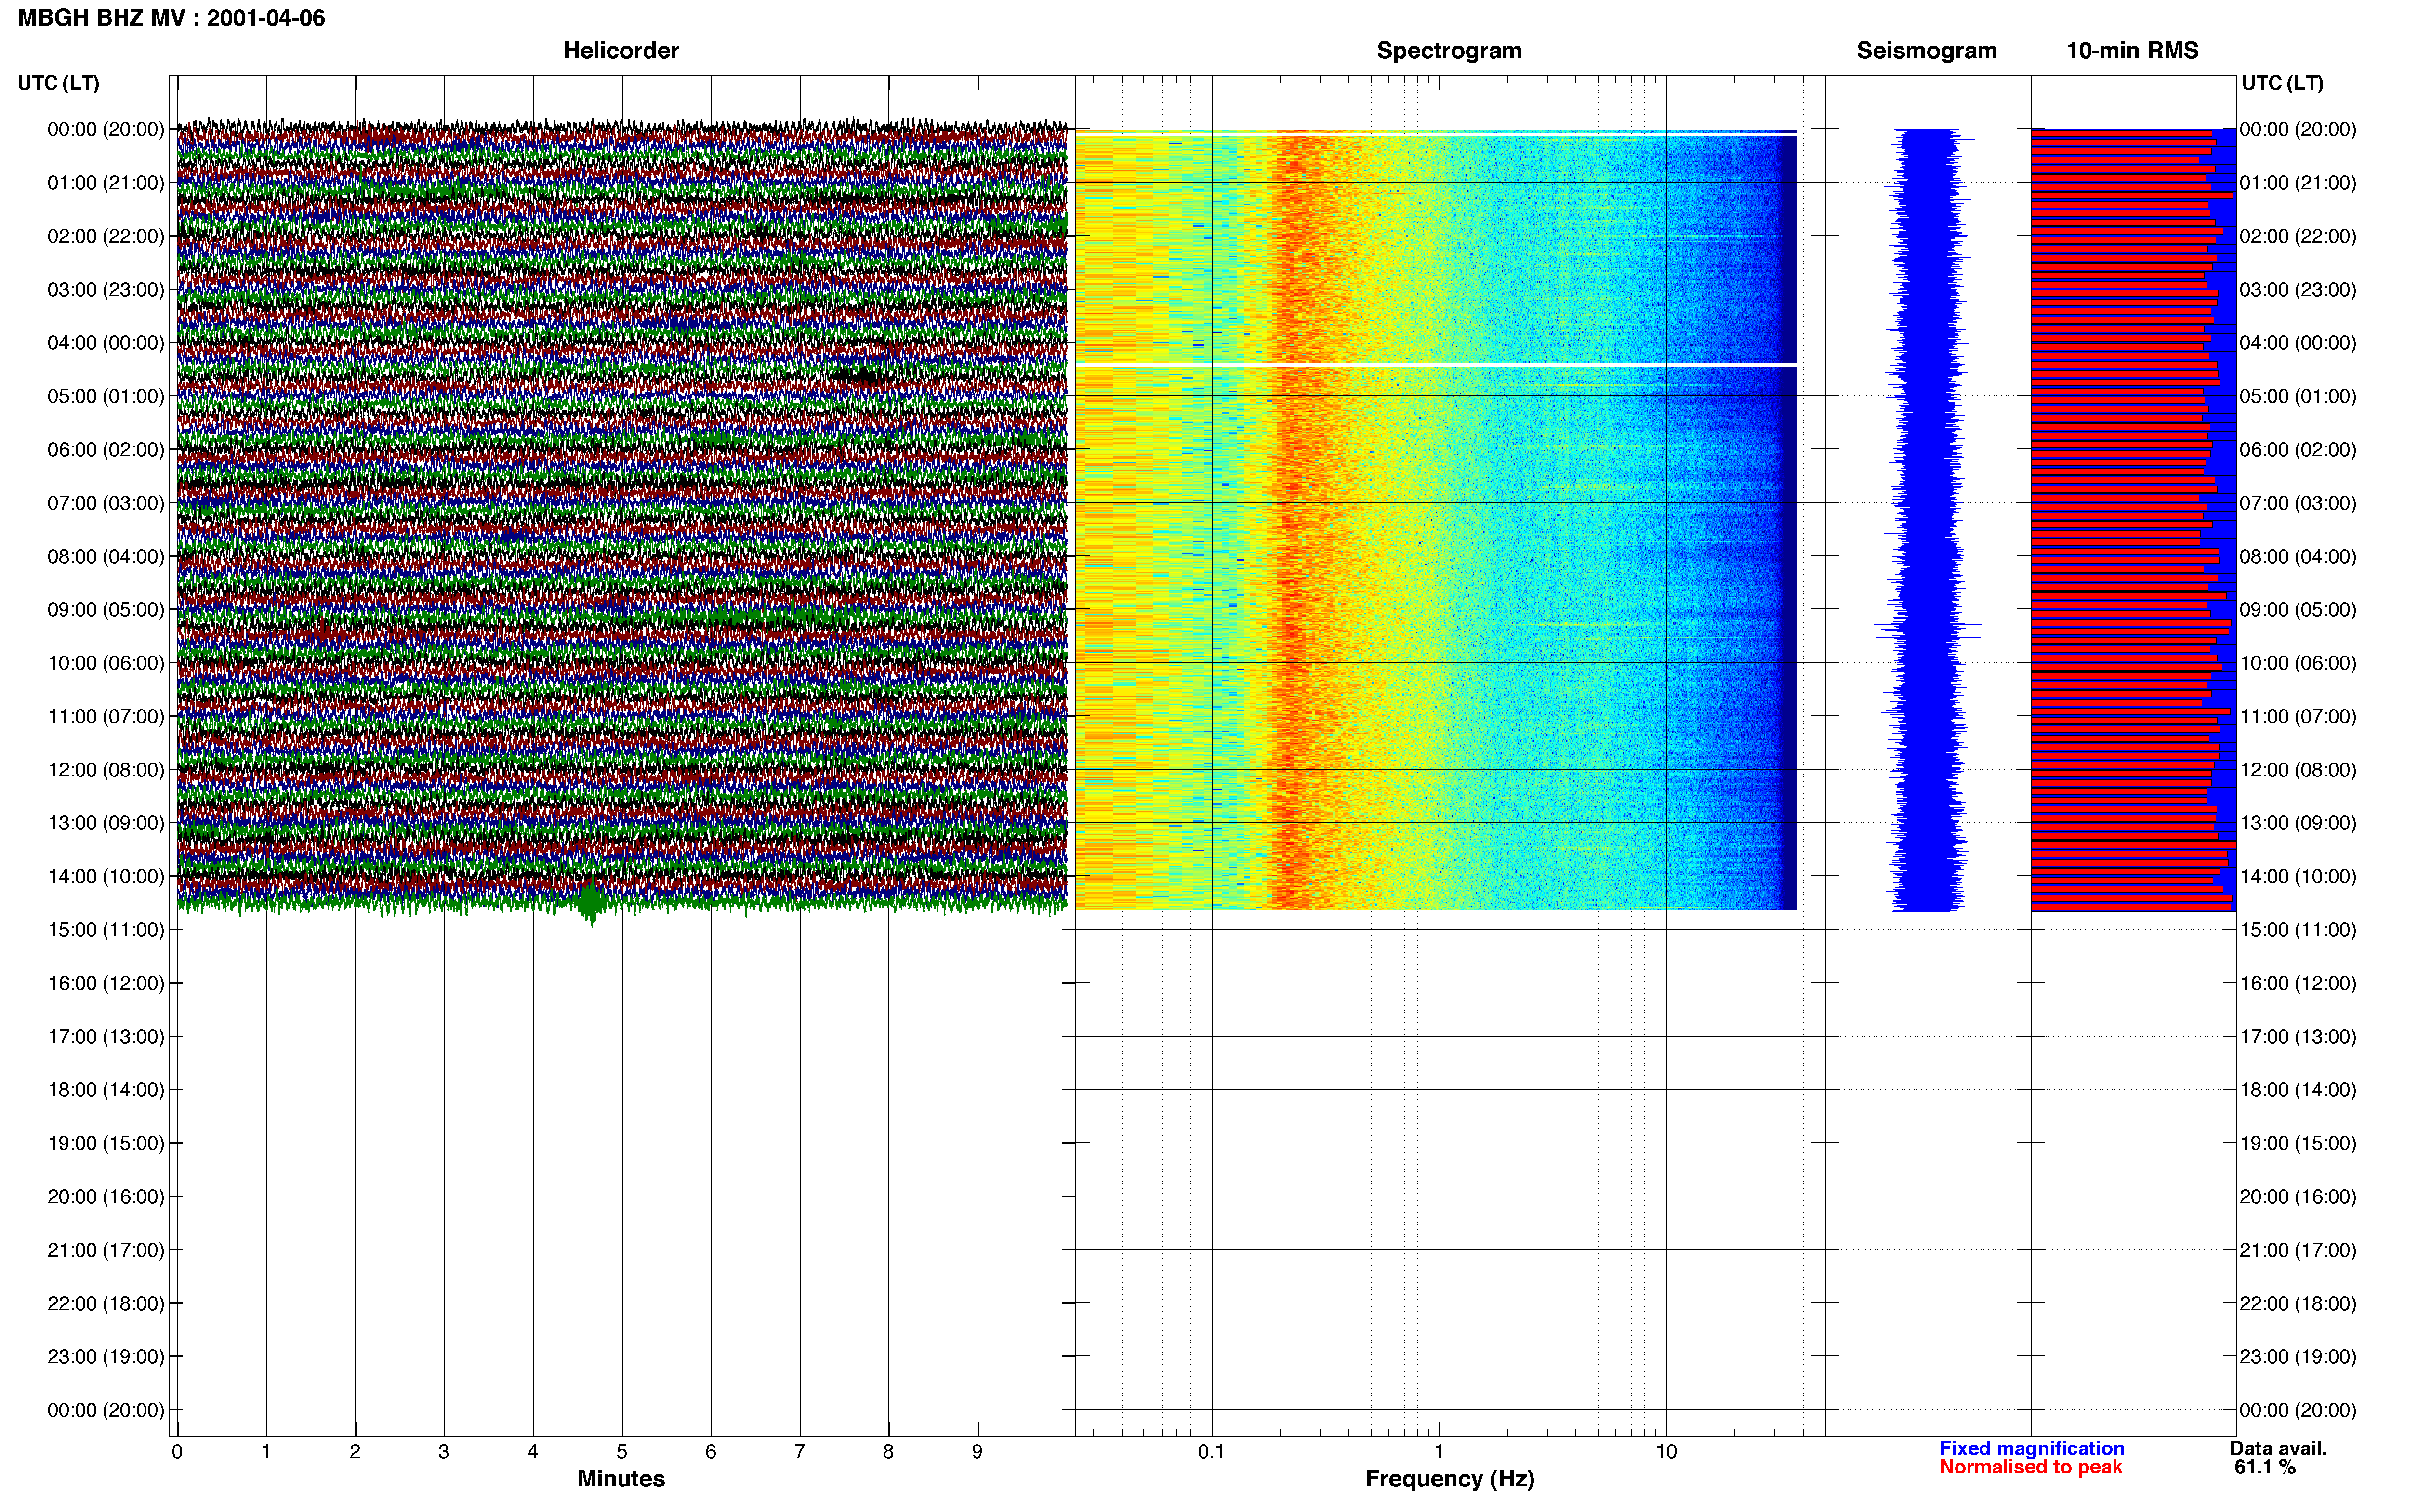Click minute tick label '7' on the Helicorder axis
Screen dimensions: 2418x1512
click(x=800, y=1451)
